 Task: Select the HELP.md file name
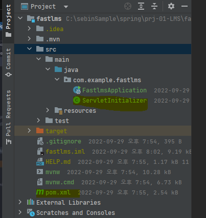pos(58,161)
